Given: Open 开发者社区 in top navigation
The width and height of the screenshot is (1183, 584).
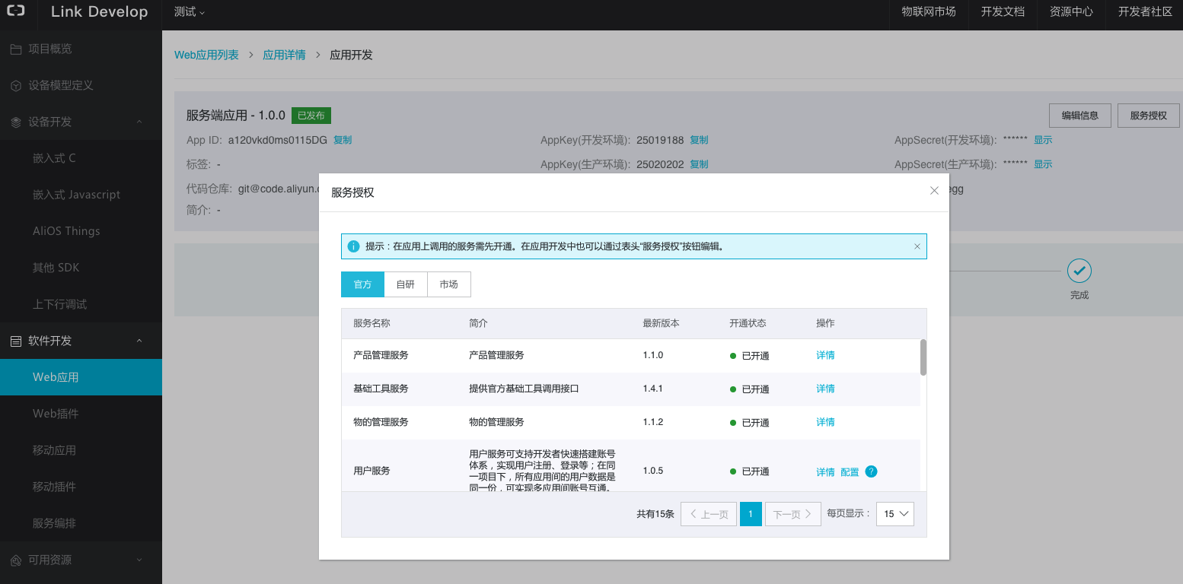Looking at the screenshot, I should tap(1145, 11).
